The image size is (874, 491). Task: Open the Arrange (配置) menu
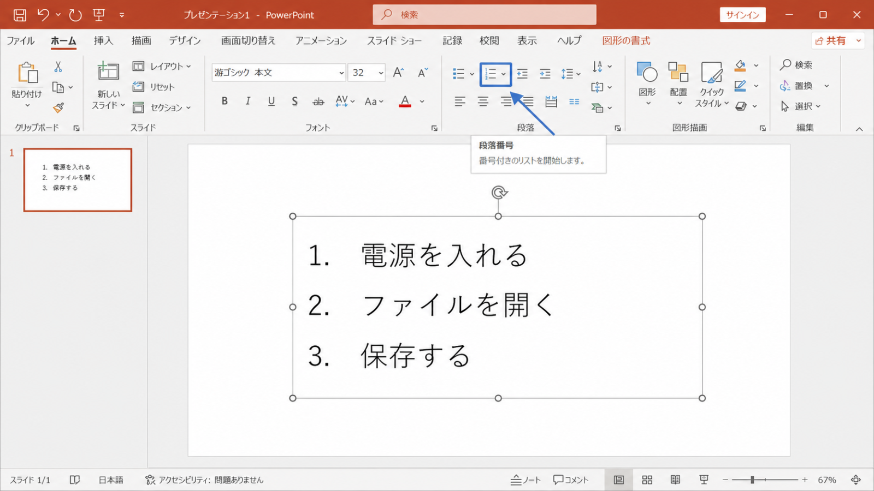tap(678, 83)
